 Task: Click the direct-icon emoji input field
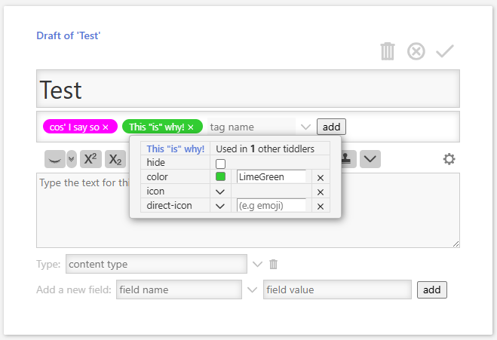(x=272, y=205)
